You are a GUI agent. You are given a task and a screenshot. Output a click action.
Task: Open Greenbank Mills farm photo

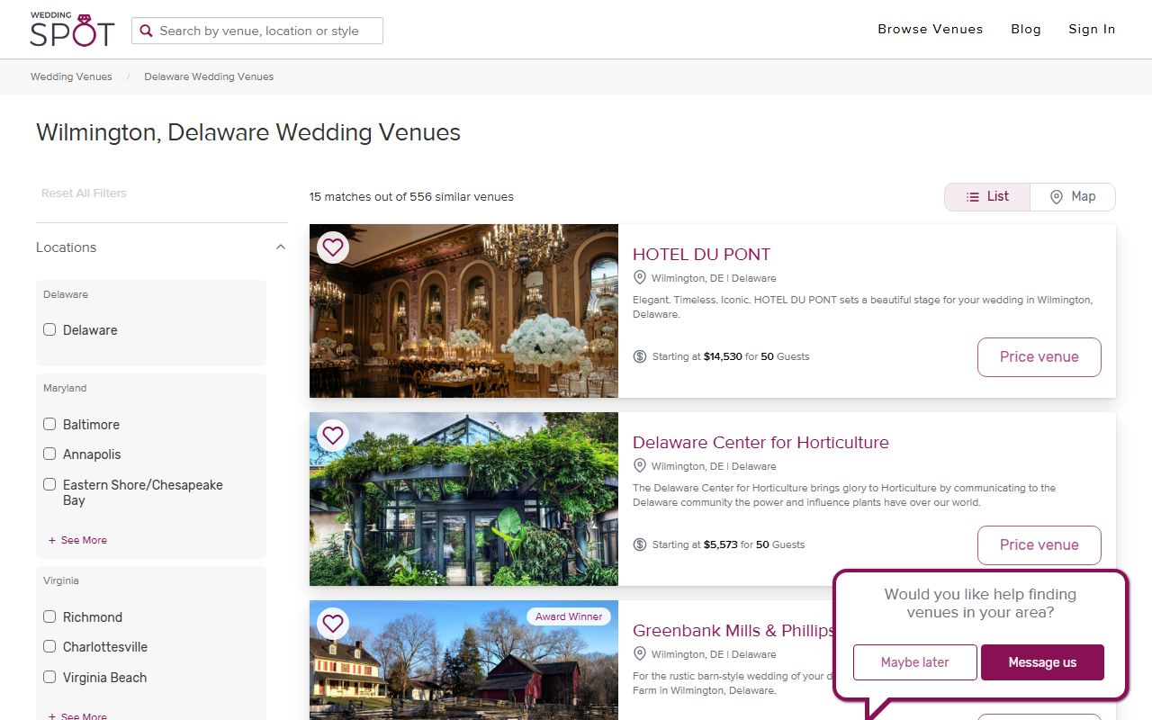click(463, 660)
